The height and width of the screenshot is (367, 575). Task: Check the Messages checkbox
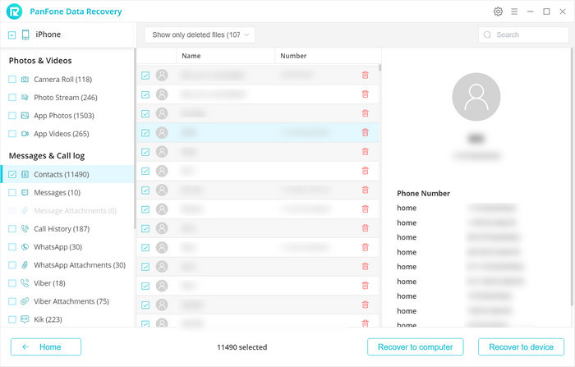pos(12,192)
